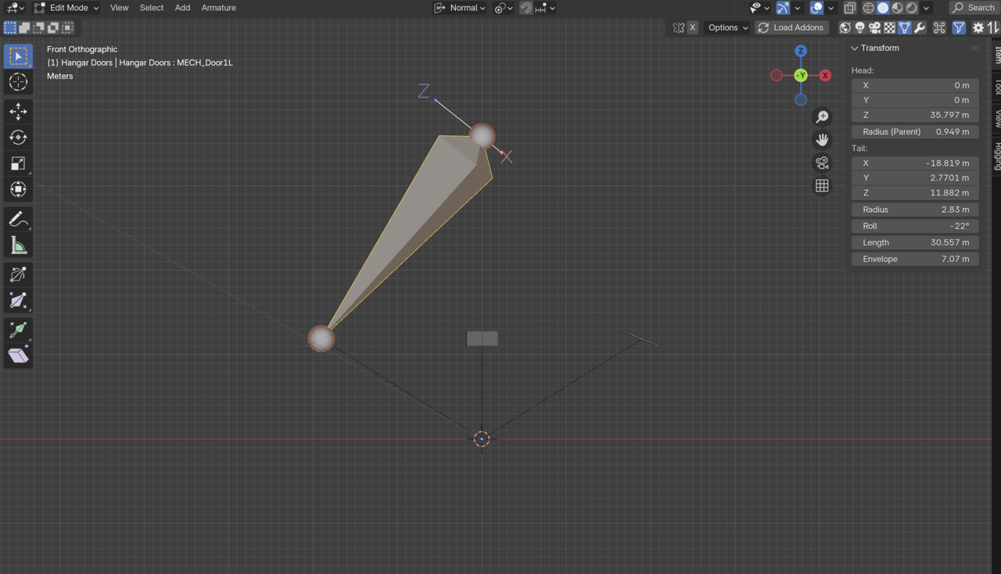The image size is (1001, 574).
Task: Open the Select menu
Action: point(152,8)
